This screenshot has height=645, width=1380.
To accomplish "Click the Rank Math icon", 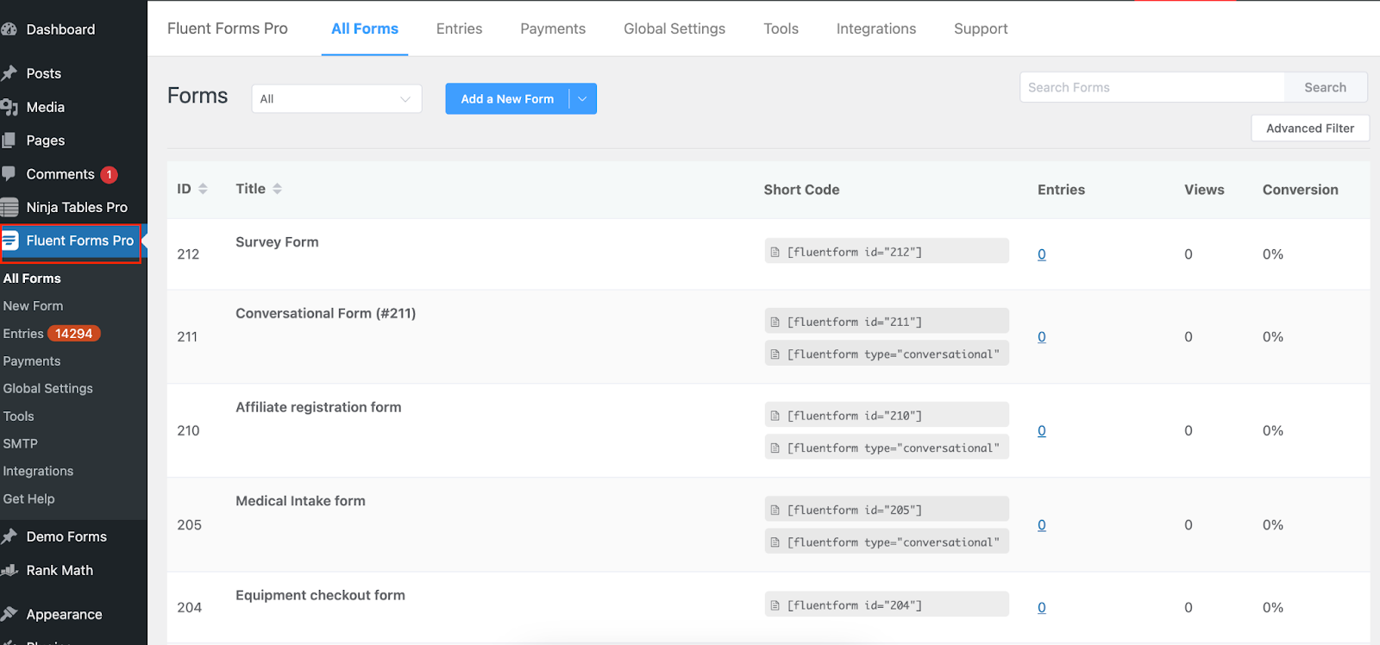I will click(x=9, y=570).
